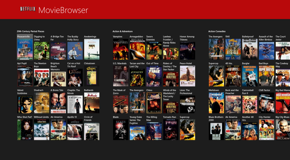Select the Without Limits poster
290x160 pixels.
tap(42, 130)
